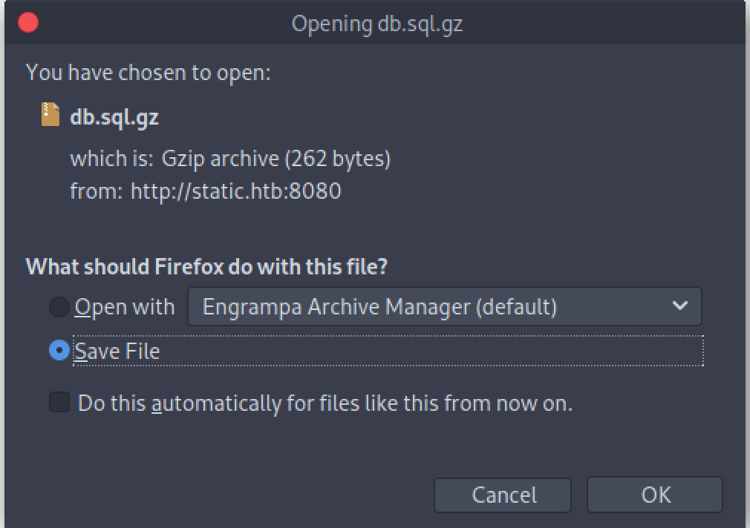Close the Opening db.sql.gz dialog

[28, 23]
